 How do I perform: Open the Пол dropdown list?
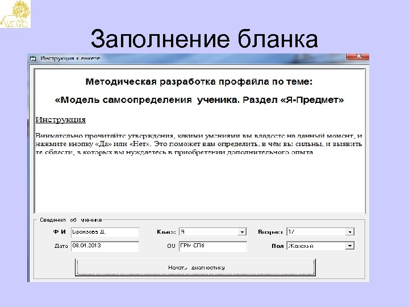(x=350, y=246)
